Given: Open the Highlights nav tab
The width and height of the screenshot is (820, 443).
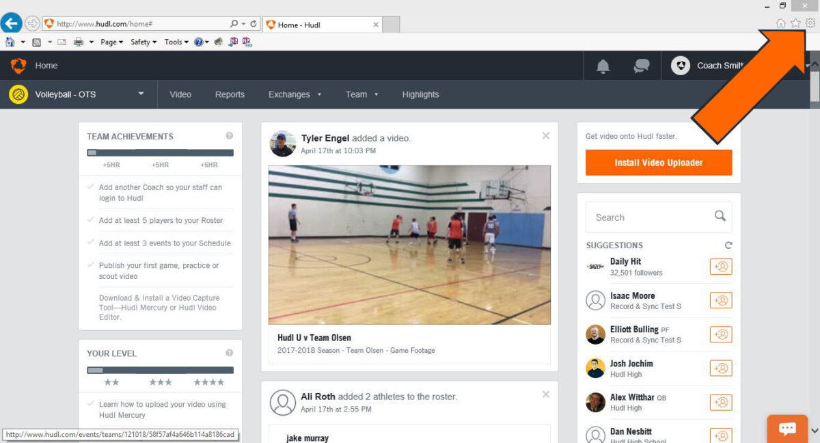Looking at the screenshot, I should pos(420,94).
